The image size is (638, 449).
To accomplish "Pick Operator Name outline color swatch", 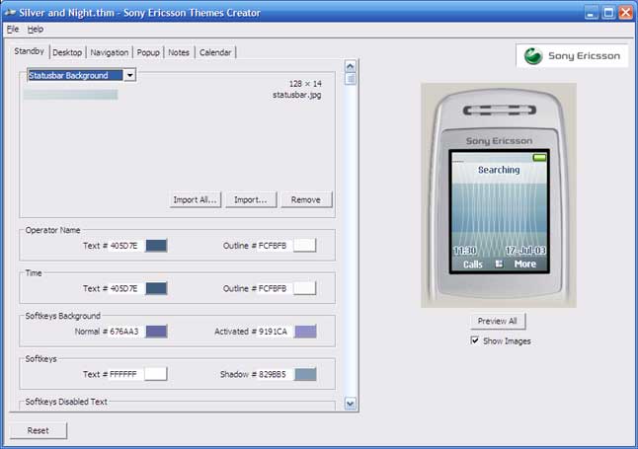I will (x=305, y=246).
